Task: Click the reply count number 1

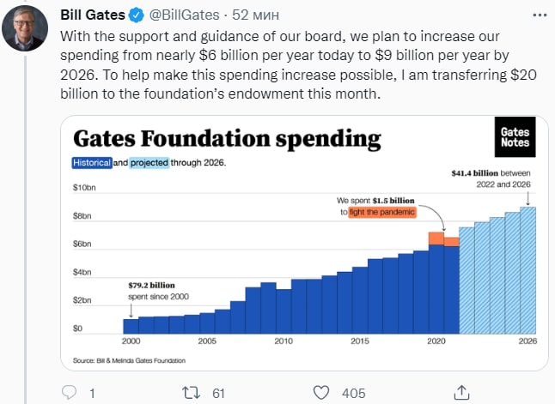Action: point(92,393)
